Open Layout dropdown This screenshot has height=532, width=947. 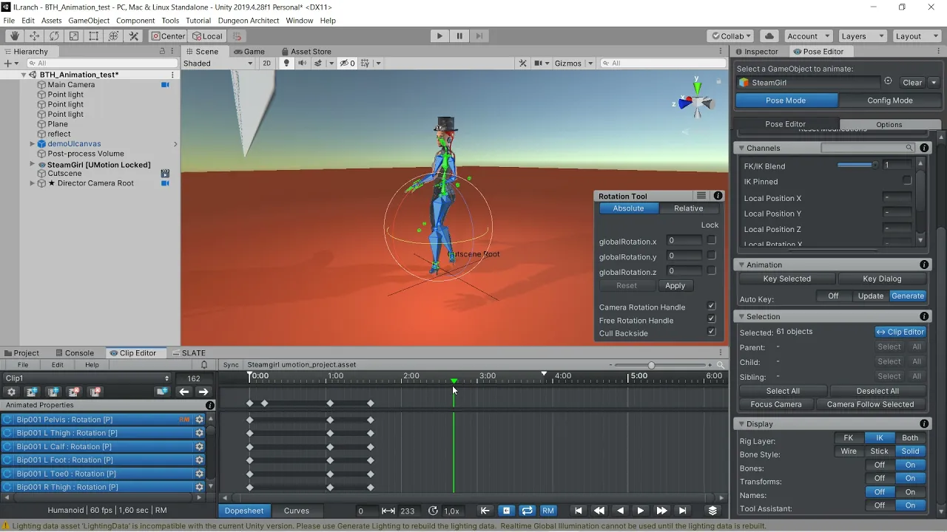pyautogui.click(x=916, y=35)
